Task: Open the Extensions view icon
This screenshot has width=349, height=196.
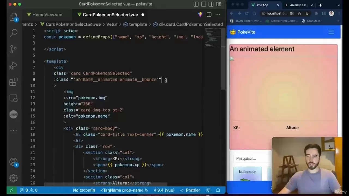Action: tap(14, 82)
